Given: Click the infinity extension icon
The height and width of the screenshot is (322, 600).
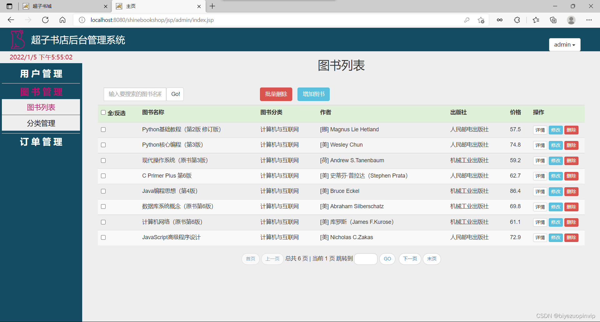Looking at the screenshot, I should 500,20.
